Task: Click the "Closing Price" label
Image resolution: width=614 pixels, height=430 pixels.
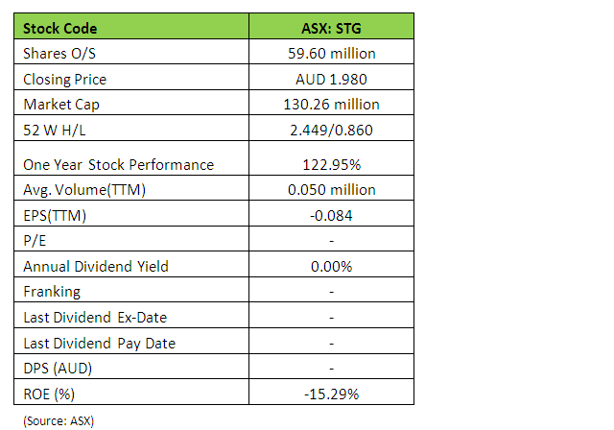Action: point(64,79)
